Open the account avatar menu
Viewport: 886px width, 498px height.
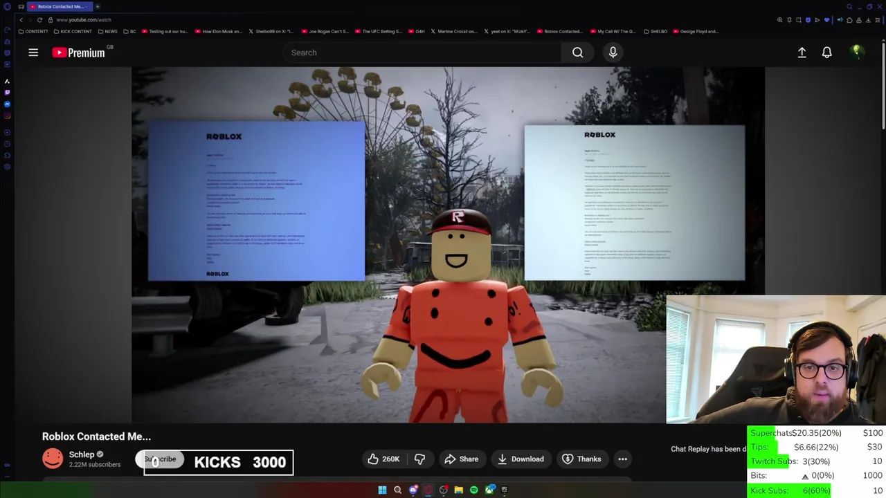point(856,52)
